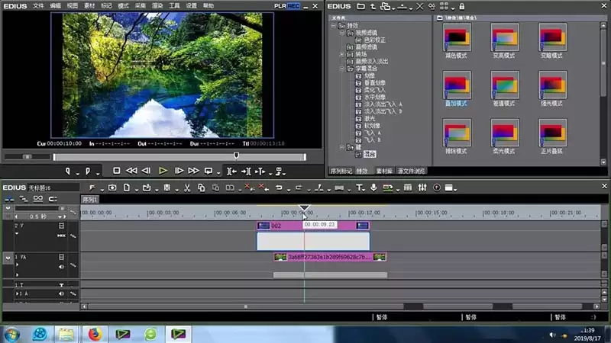Viewport: 611px width, 343px height.
Task: Switch to the 素材库 tab
Action: [384, 171]
